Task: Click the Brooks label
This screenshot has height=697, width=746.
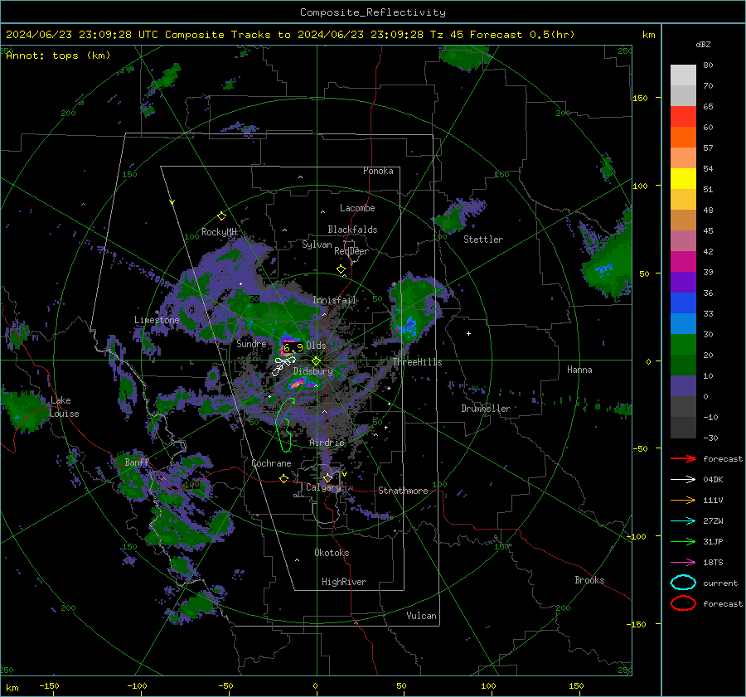Action: pos(589,580)
